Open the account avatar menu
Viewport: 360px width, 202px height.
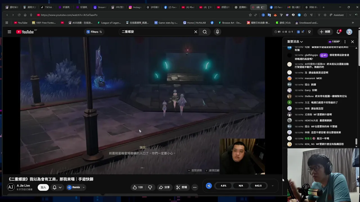[349, 32]
